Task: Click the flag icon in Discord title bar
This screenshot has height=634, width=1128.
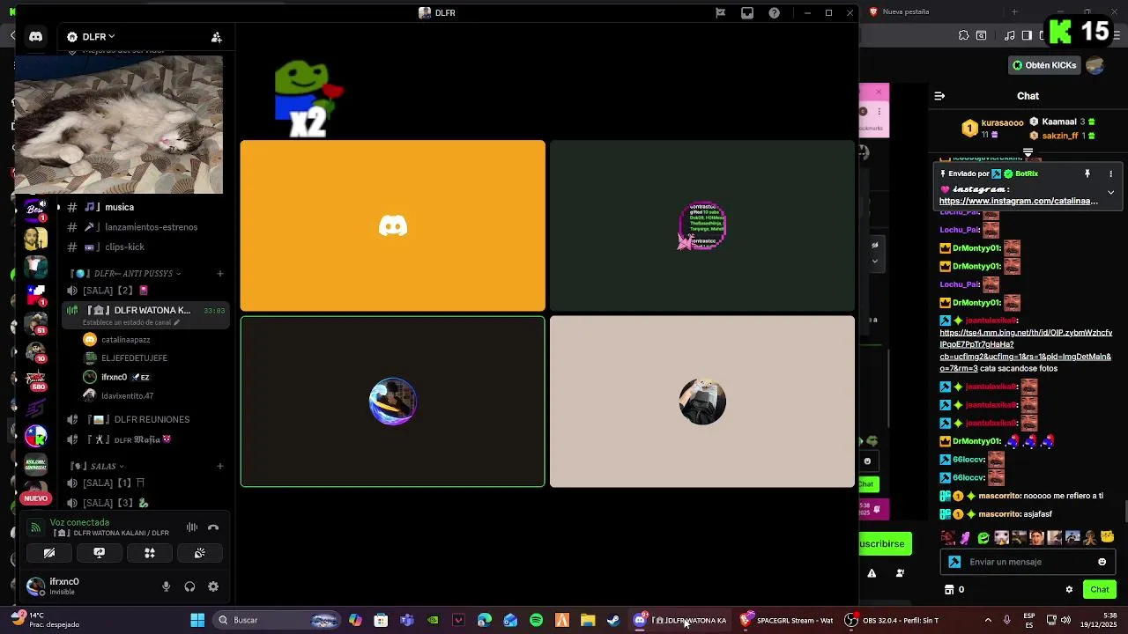Action: tap(720, 13)
